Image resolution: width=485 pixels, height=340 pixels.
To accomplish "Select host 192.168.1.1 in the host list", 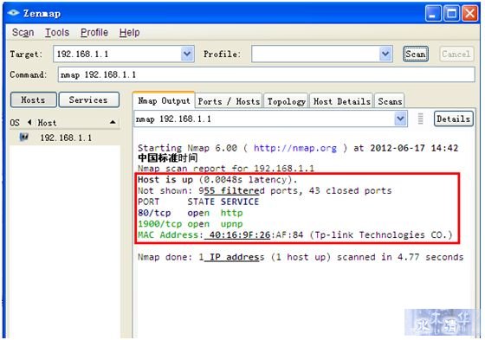I will 65,138.
